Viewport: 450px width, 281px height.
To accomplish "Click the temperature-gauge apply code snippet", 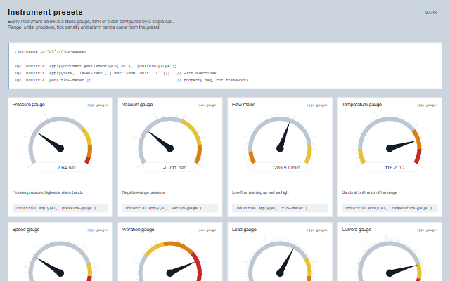I will click(390, 208).
